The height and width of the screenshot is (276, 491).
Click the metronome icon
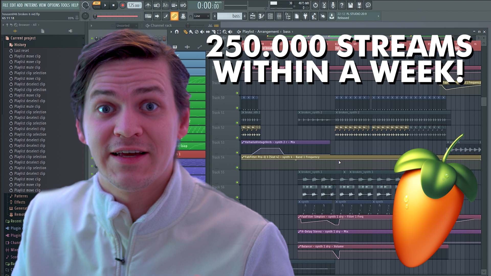(x=148, y=5)
